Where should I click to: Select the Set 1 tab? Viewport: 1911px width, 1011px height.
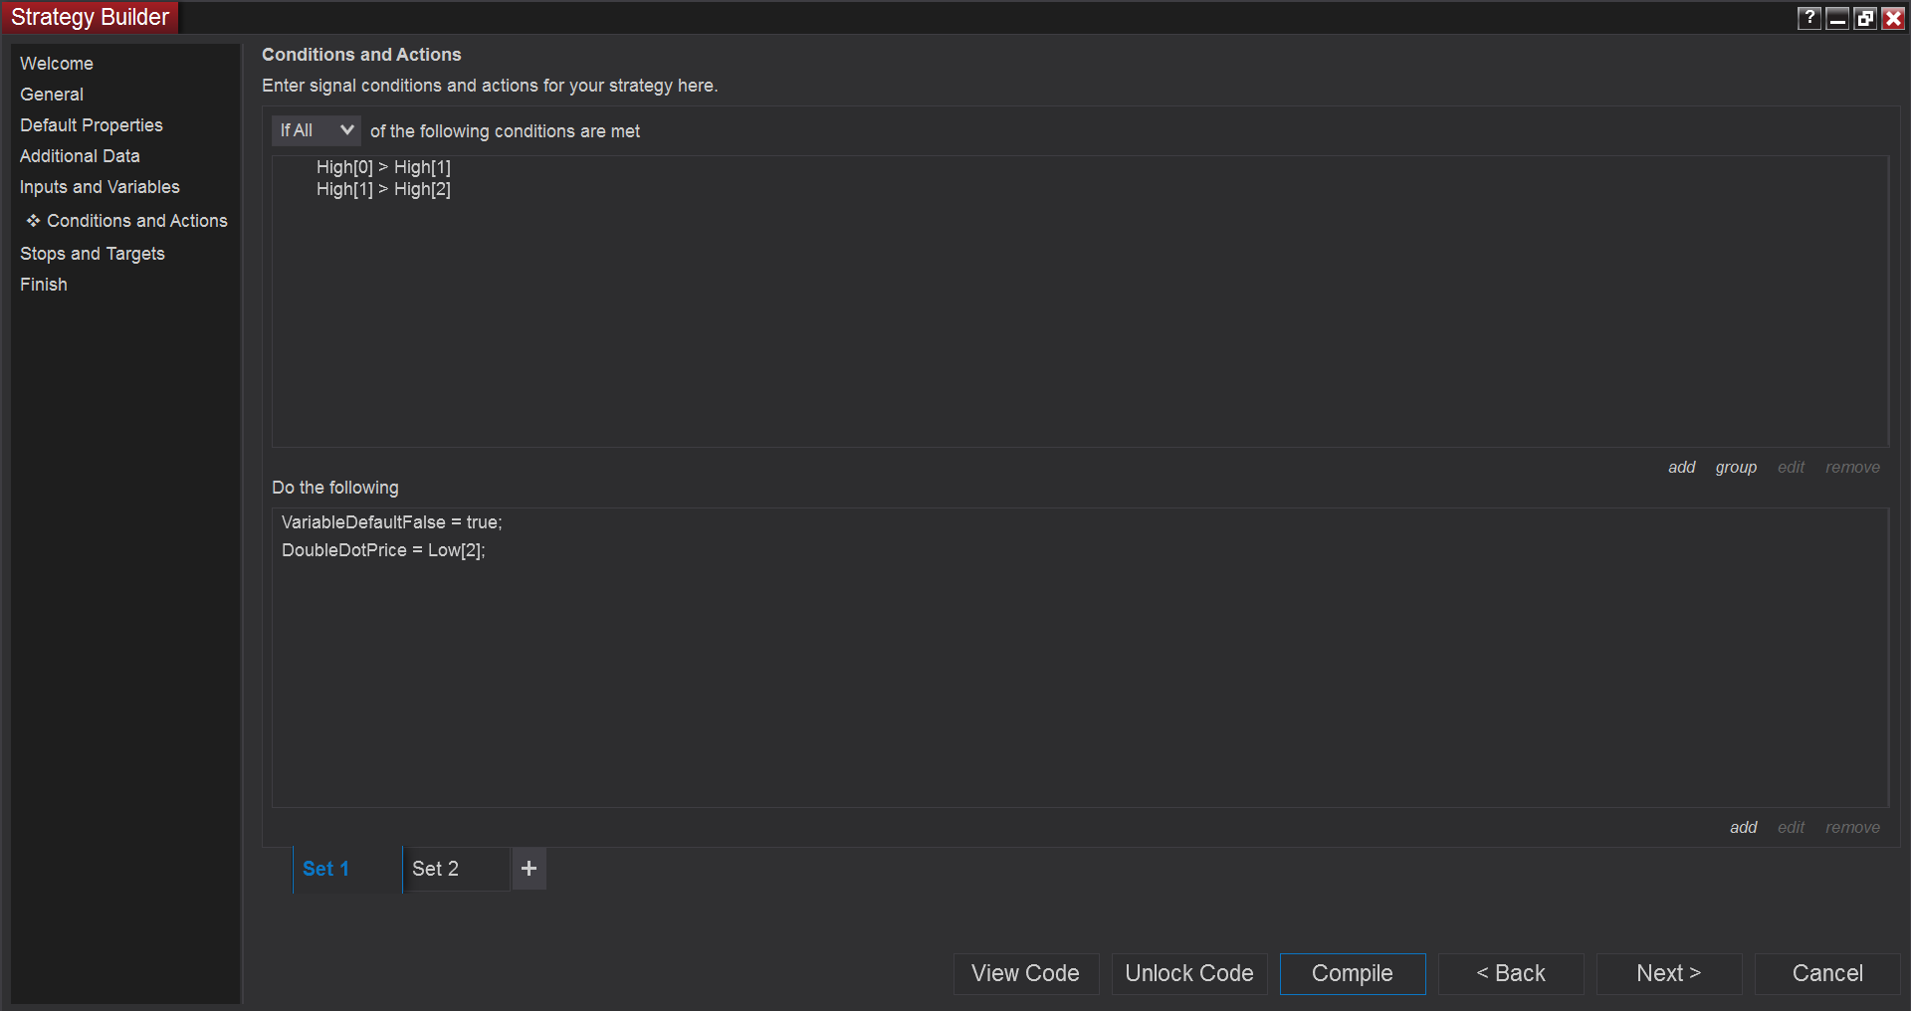(x=326, y=869)
